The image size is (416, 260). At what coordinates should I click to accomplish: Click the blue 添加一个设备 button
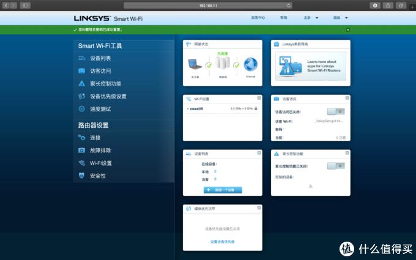[x=223, y=190]
